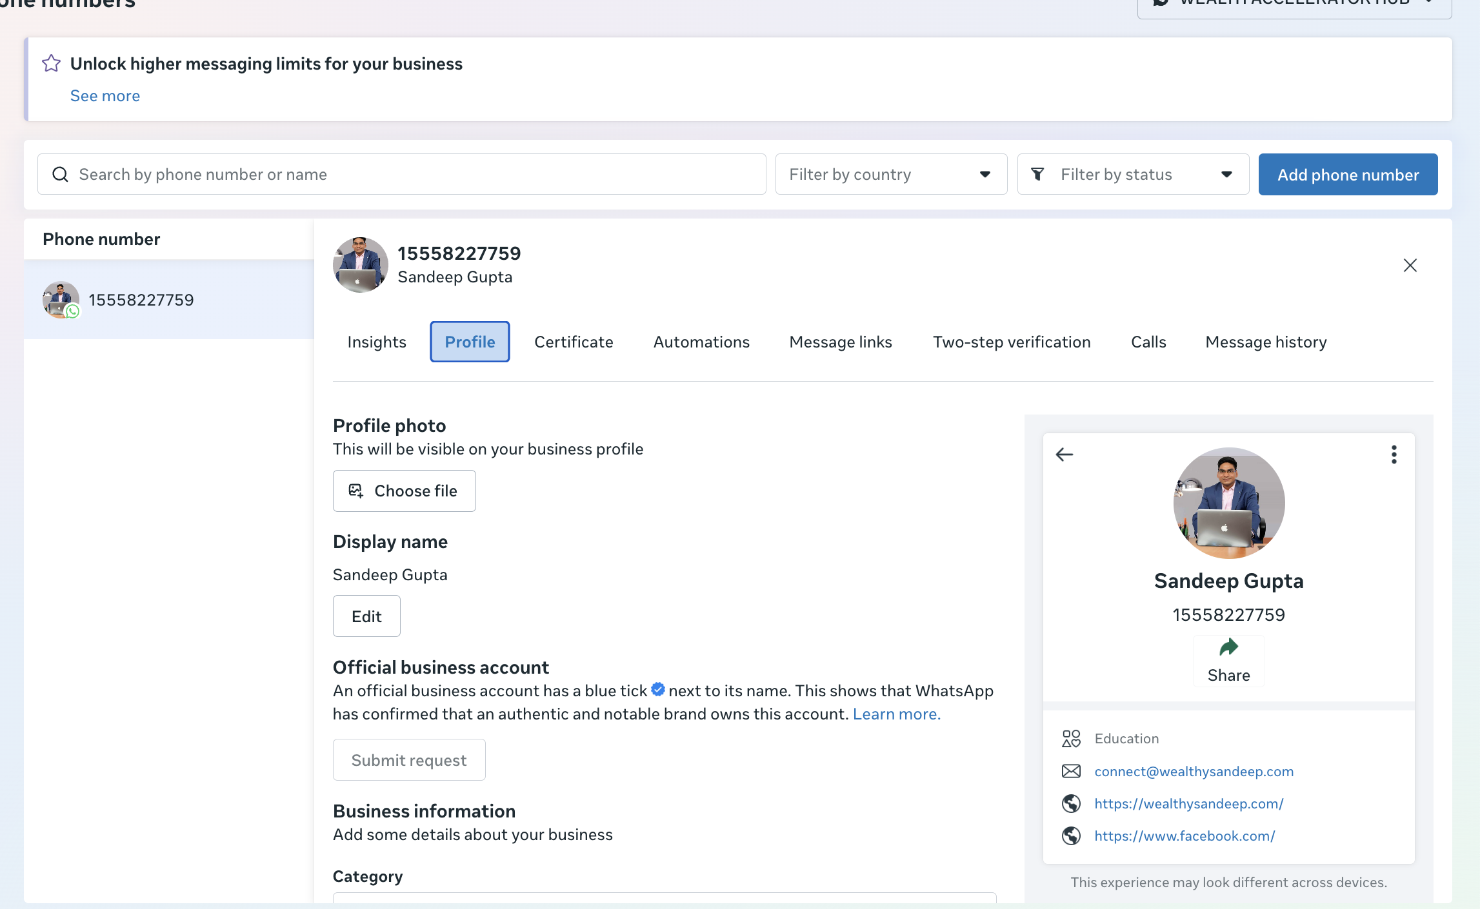Switch to the Insights tab
This screenshot has width=1480, height=909.
click(x=377, y=342)
